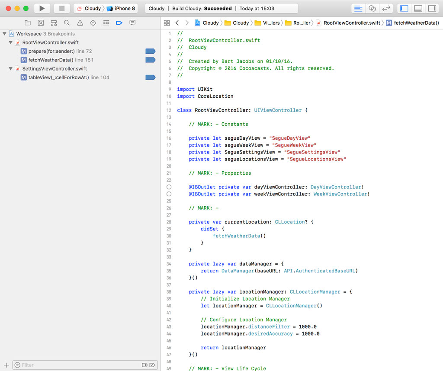Viewport: 443px width, 371px height.
Task: Open the Report navigator speech bubble
Action: [132, 22]
